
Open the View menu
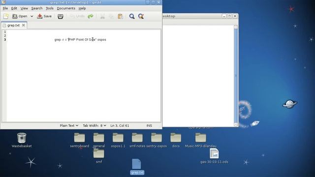[x=24, y=8]
